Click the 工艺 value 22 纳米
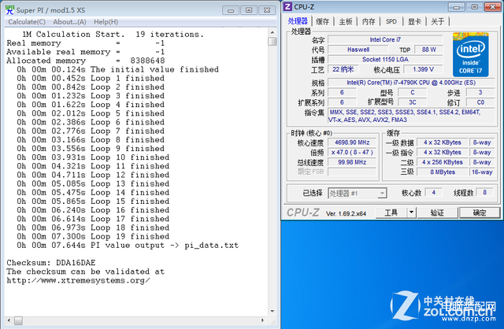 coord(343,69)
